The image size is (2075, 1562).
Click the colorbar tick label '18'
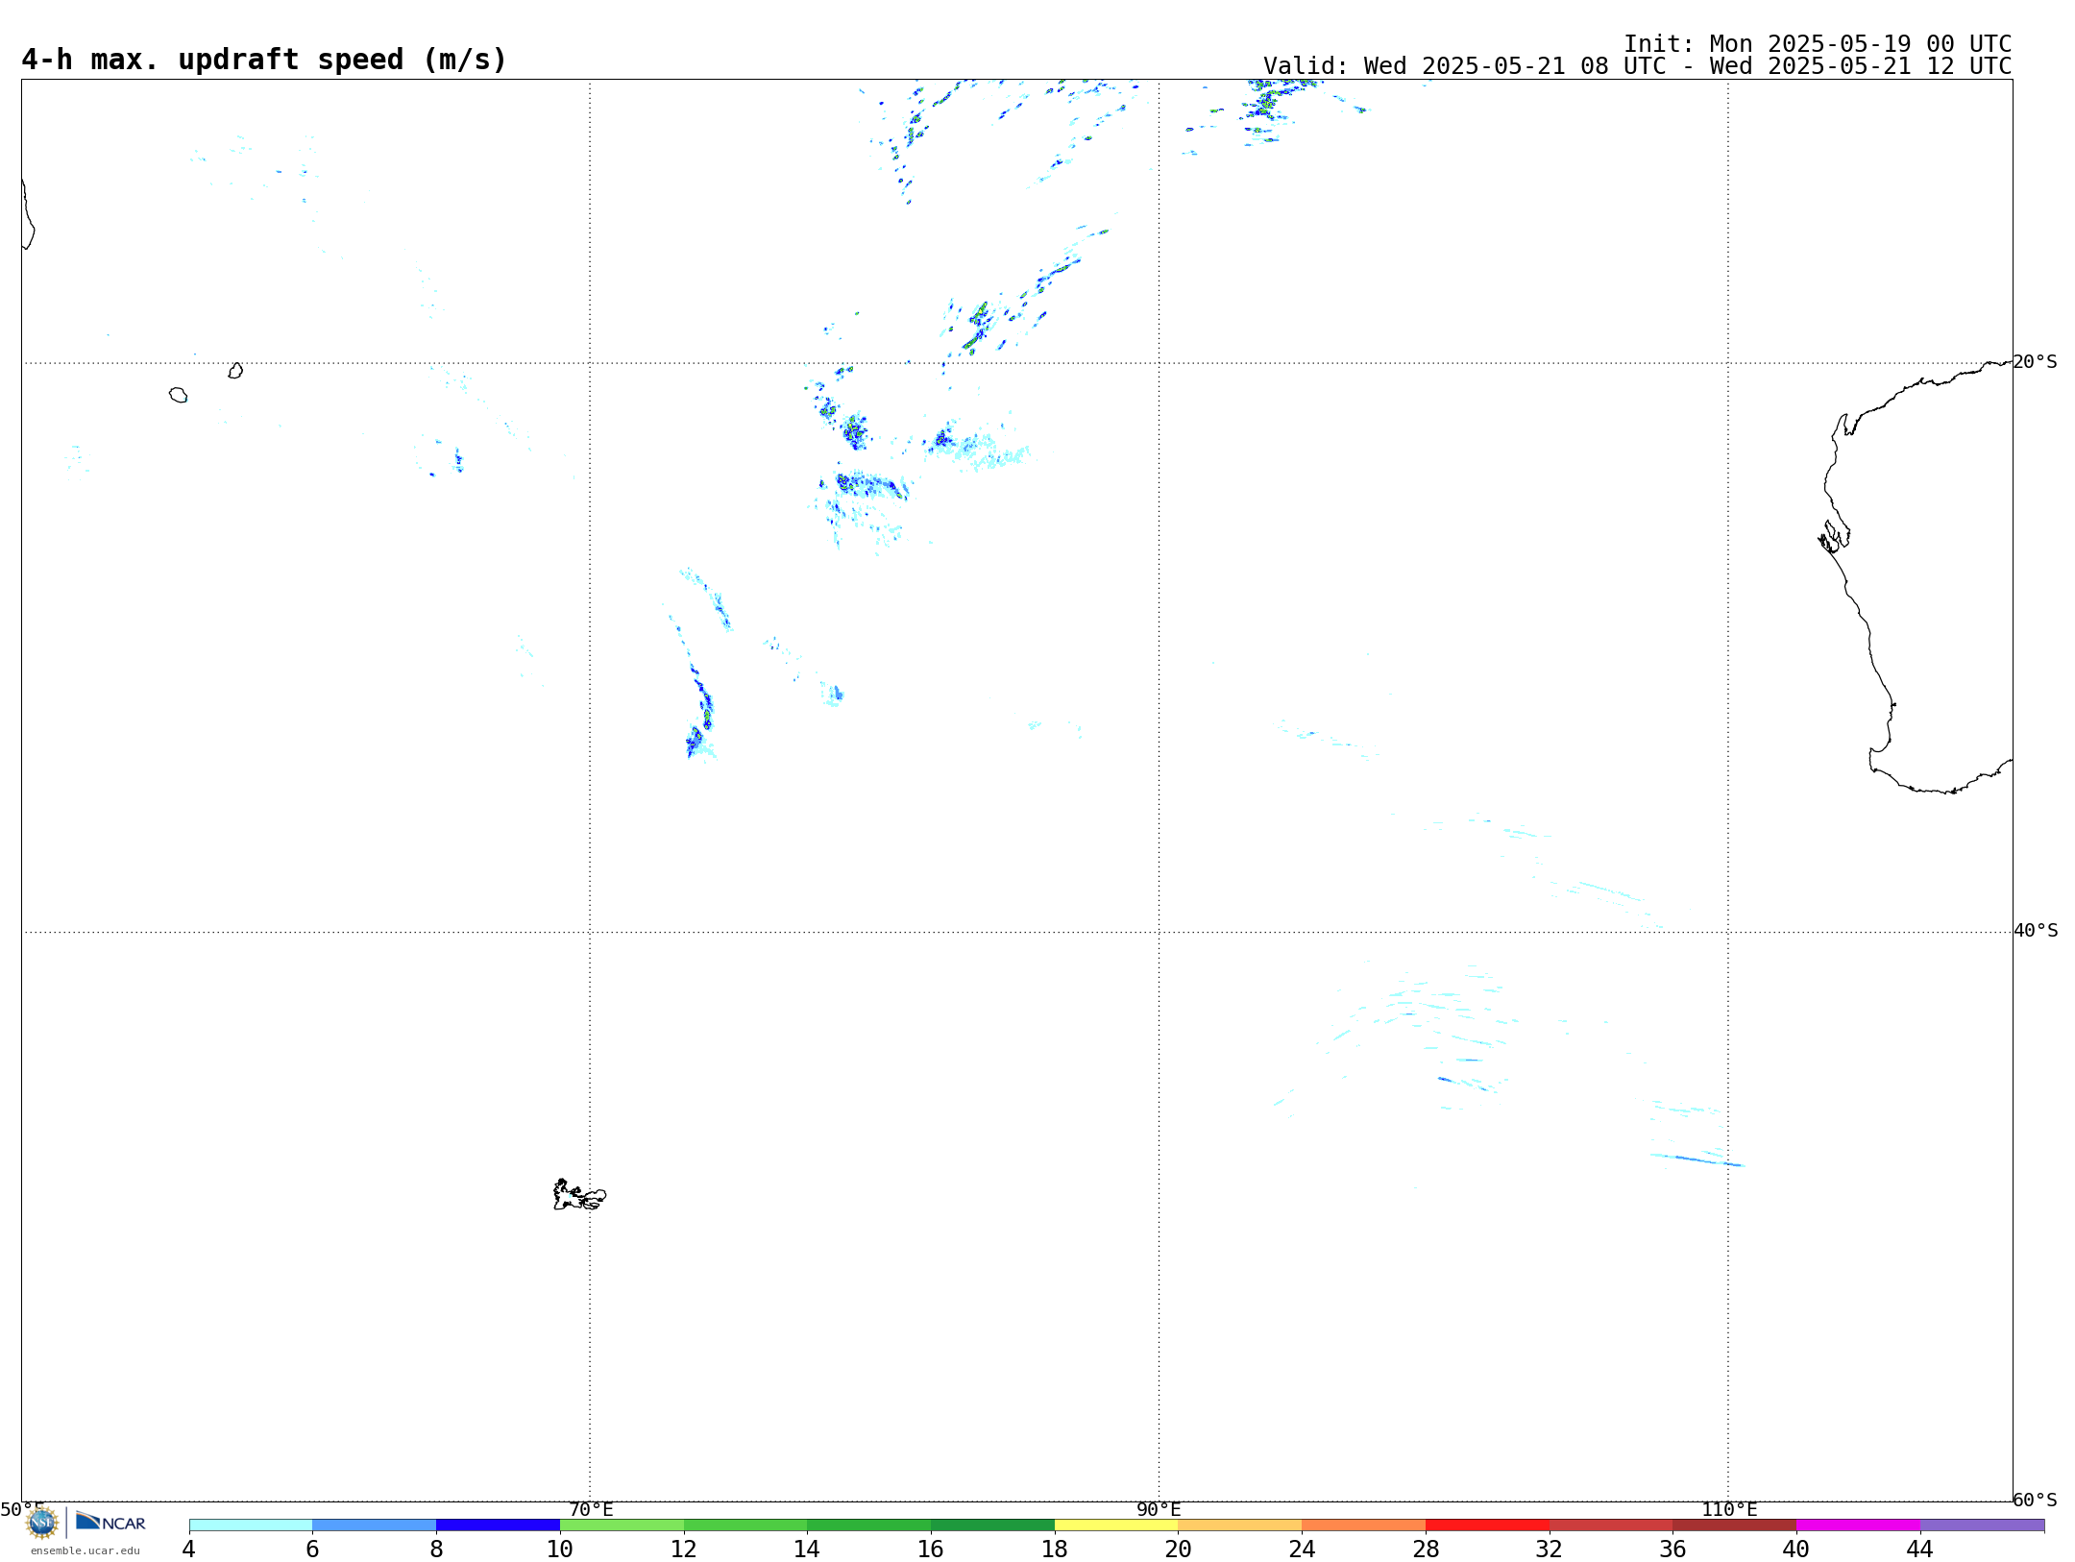coord(1055,1550)
